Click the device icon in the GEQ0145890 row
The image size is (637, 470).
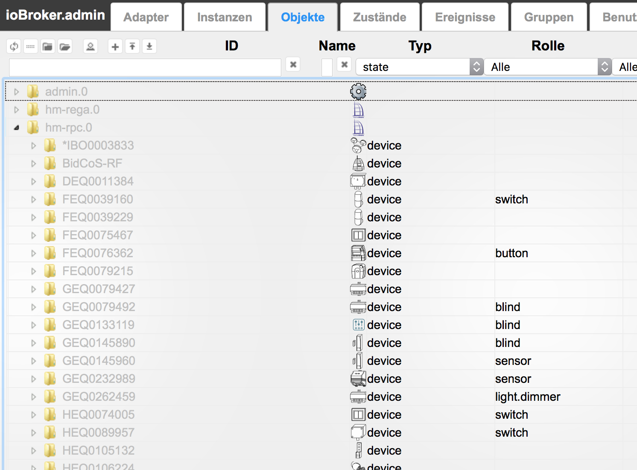pyautogui.click(x=358, y=343)
